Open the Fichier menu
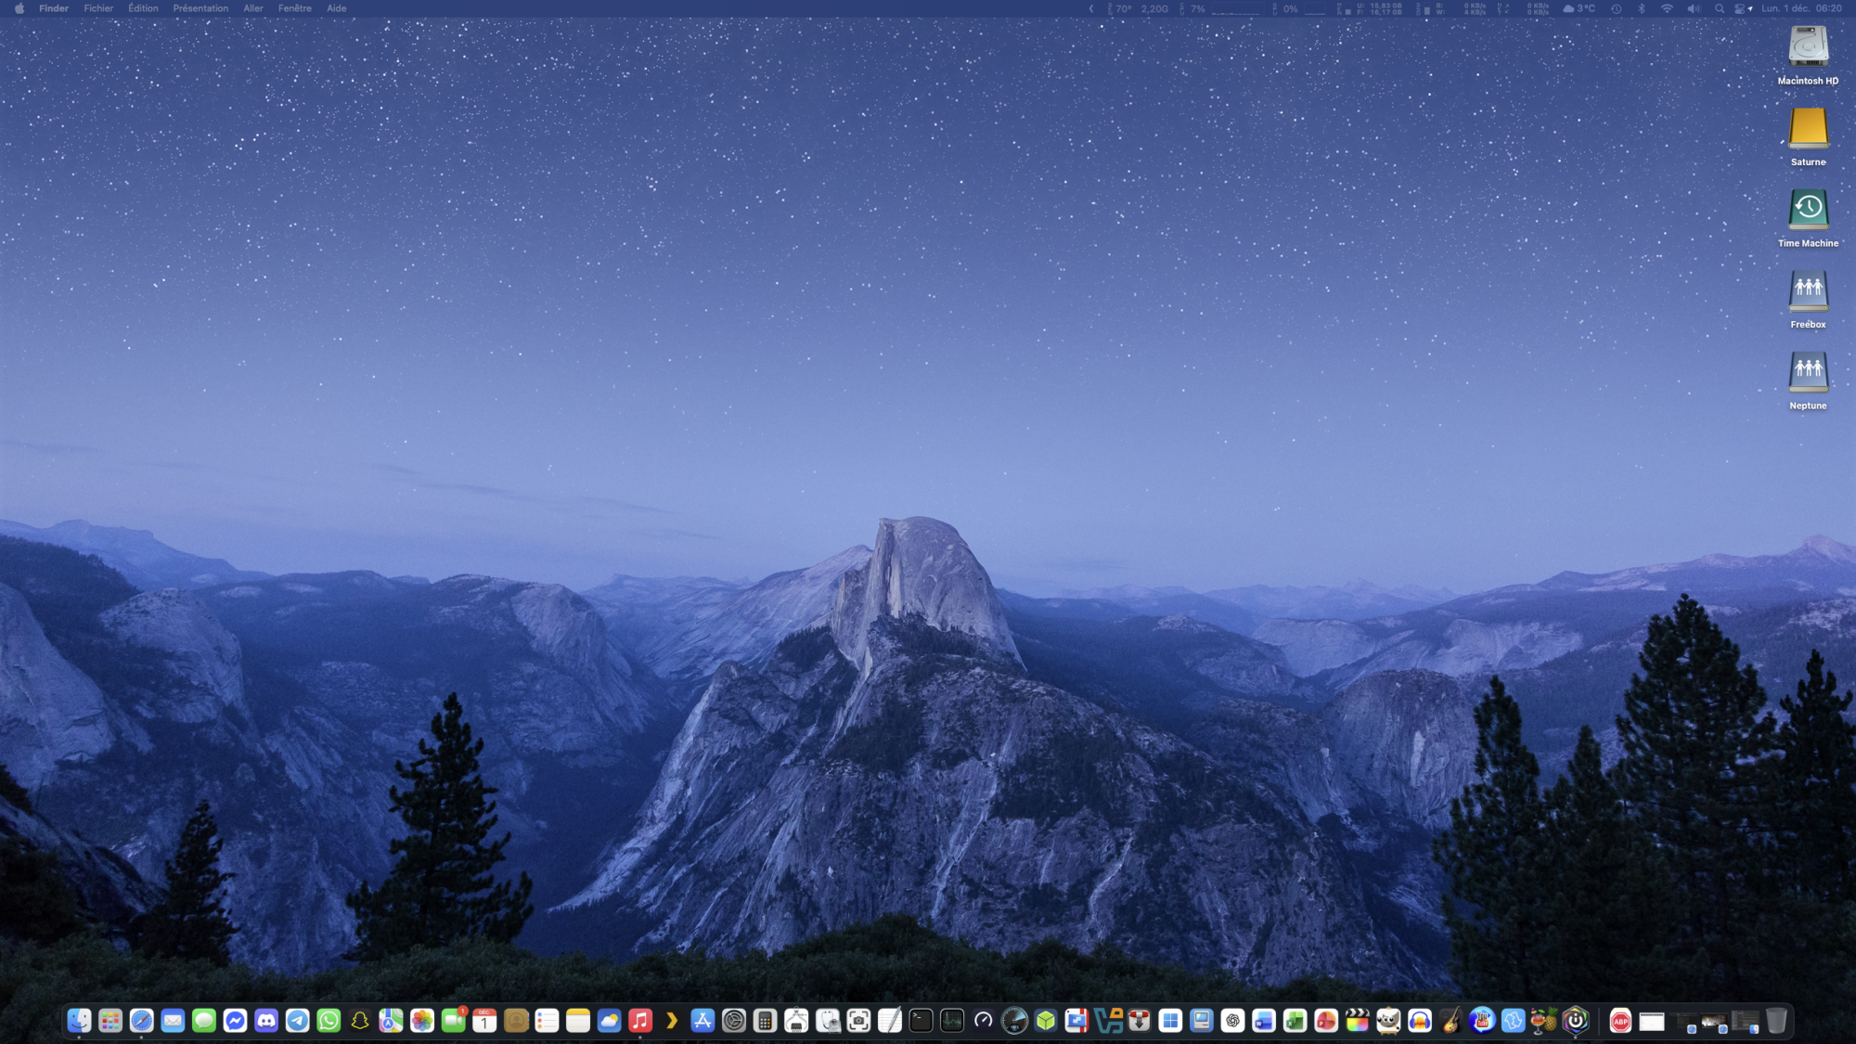The width and height of the screenshot is (1856, 1044). pyautogui.click(x=98, y=8)
